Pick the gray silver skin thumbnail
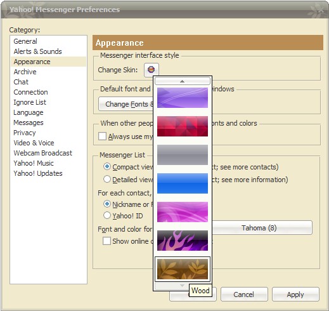The height and width of the screenshot is (311, 329). 183,155
